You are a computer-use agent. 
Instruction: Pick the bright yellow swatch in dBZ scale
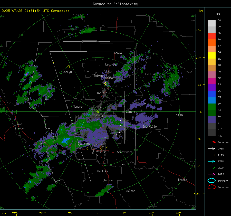click(x=211, y=55)
